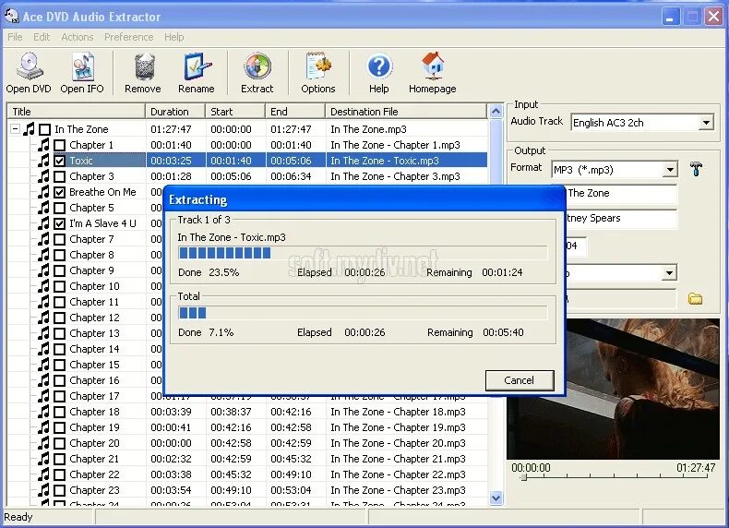Select the Chapter 19 row
This screenshot has width=729, height=528.
[x=247, y=427]
